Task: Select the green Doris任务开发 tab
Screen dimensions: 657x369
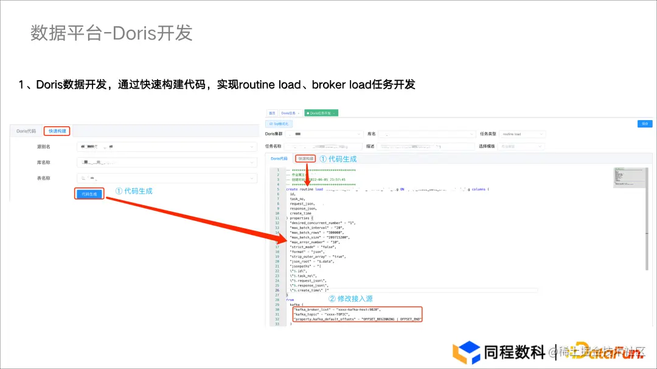Action: [x=321, y=113]
